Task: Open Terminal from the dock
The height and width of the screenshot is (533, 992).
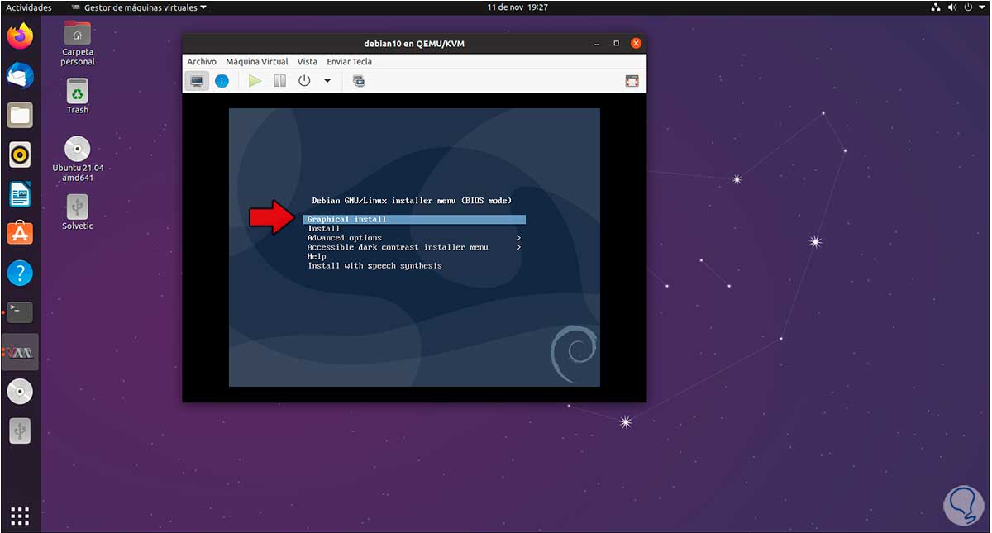Action: click(20, 312)
